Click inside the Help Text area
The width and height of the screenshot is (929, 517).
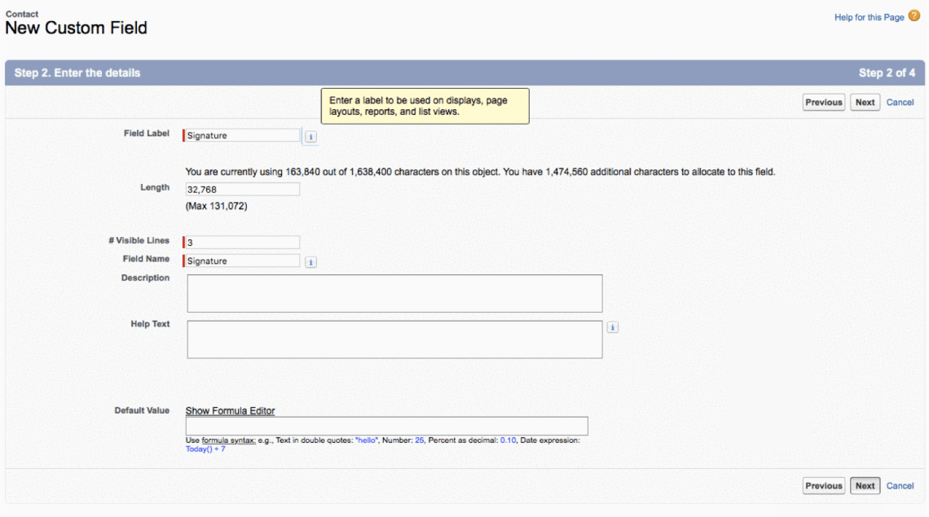(x=394, y=340)
